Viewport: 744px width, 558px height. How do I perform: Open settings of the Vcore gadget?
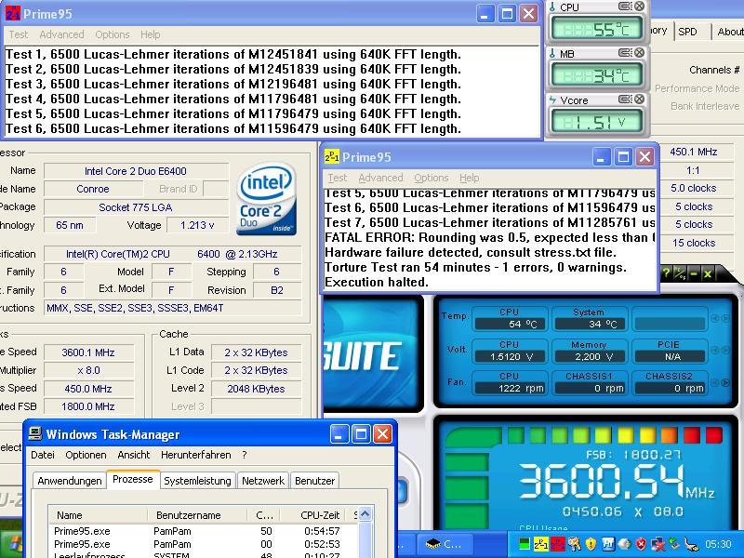click(x=625, y=100)
